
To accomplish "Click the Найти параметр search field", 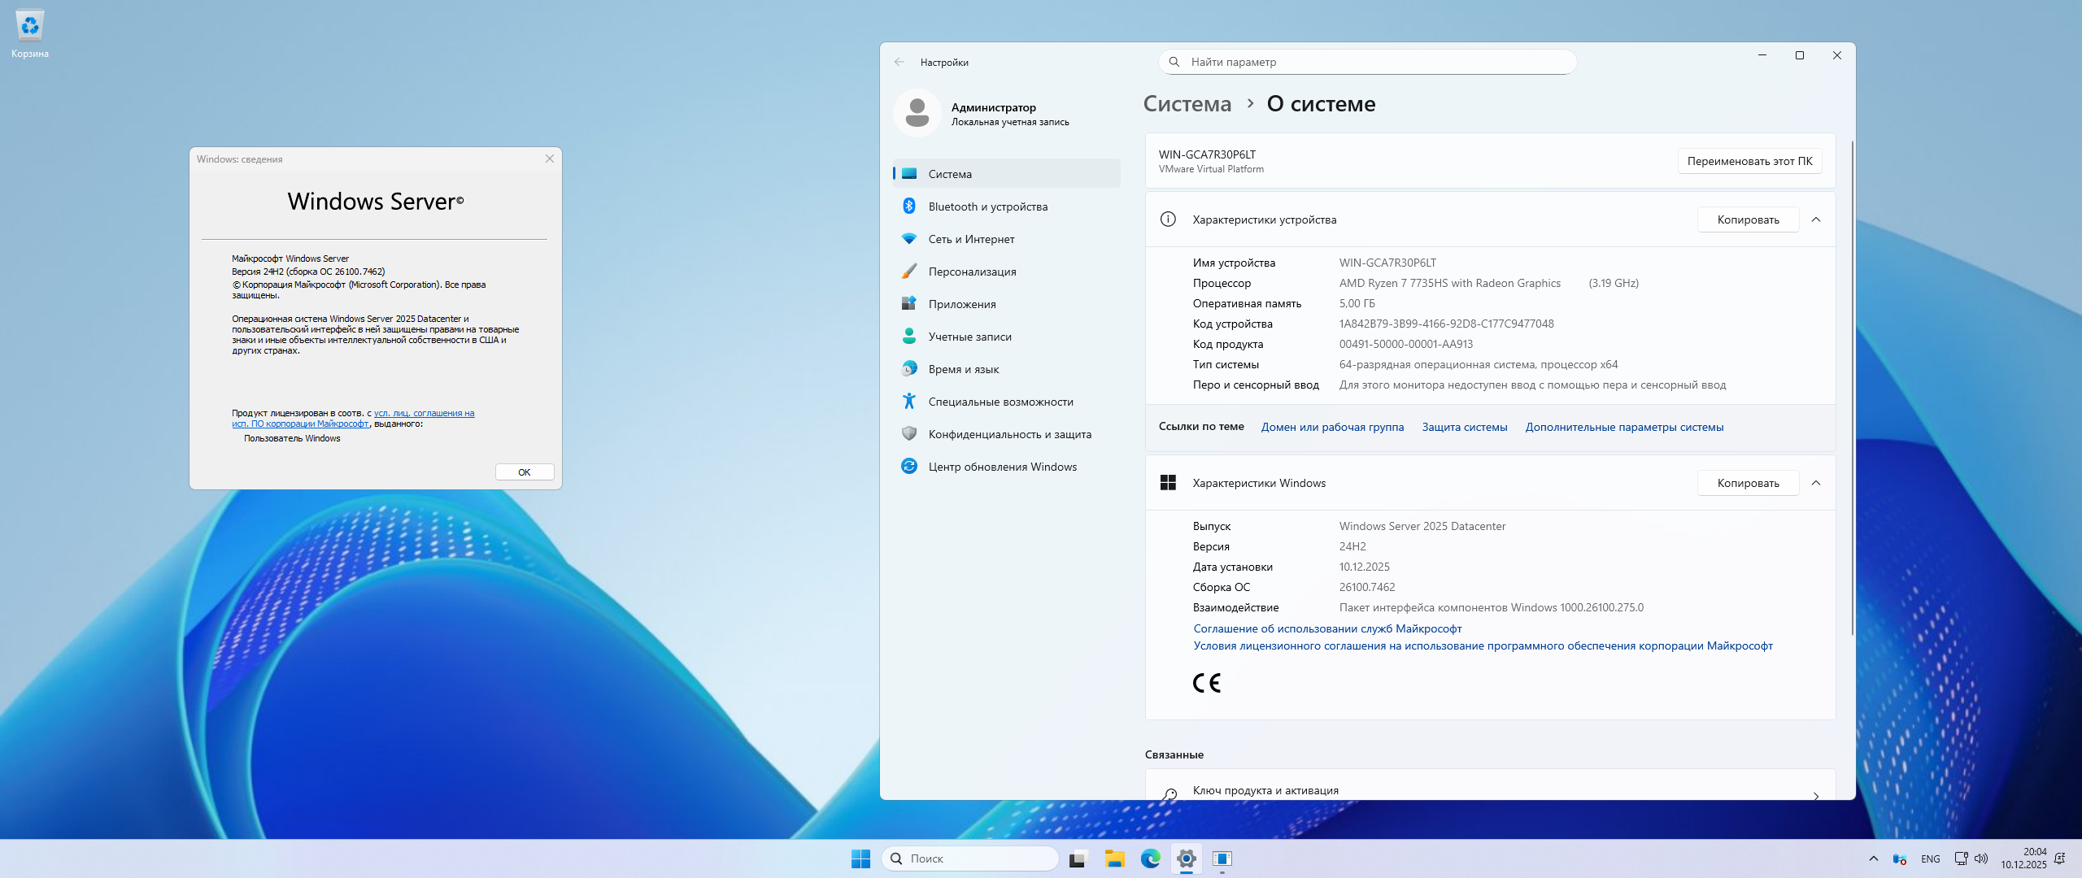I will [x=1374, y=62].
